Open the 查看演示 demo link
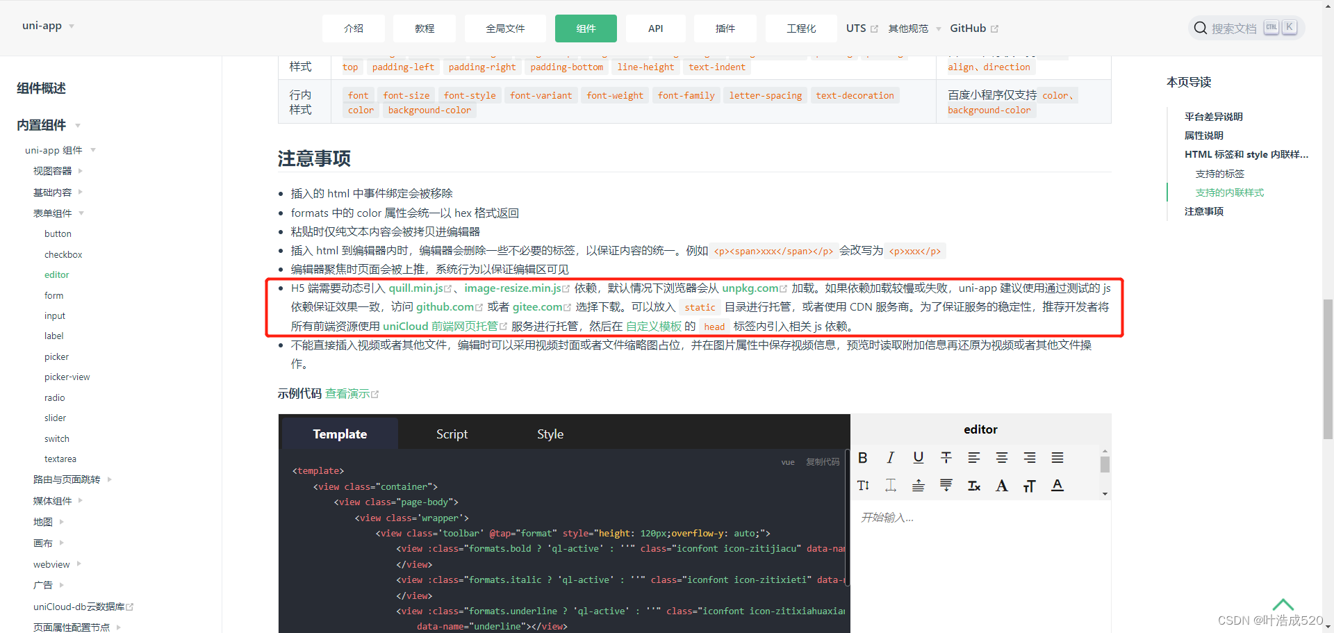The image size is (1334, 633). 352,394
